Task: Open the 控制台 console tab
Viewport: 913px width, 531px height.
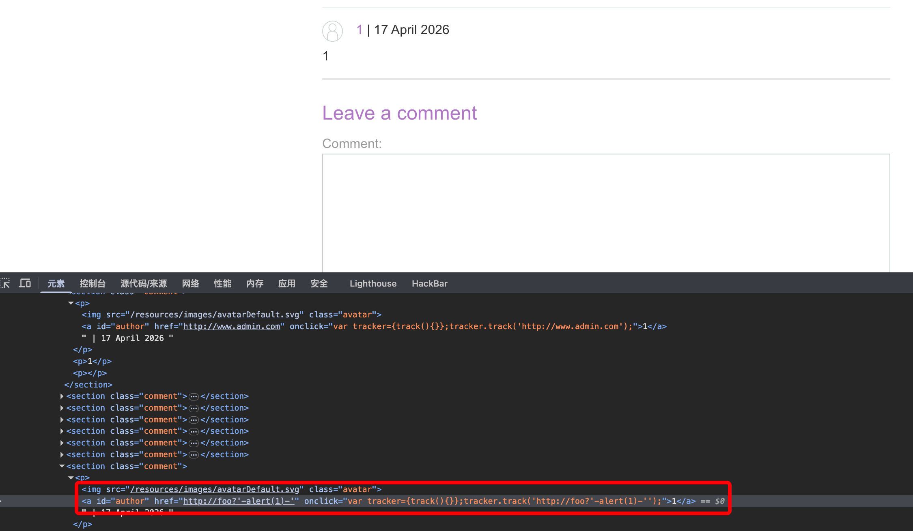Action: pos(93,283)
